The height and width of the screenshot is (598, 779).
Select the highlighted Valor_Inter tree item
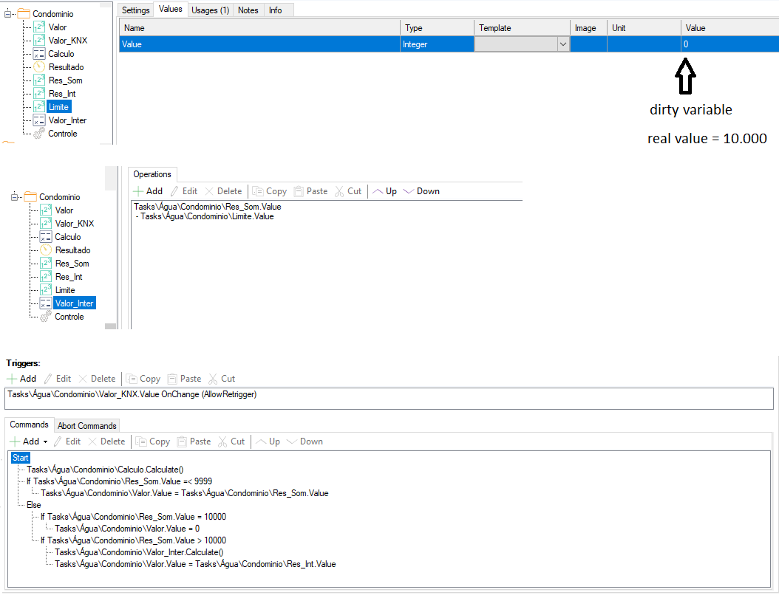tap(74, 303)
